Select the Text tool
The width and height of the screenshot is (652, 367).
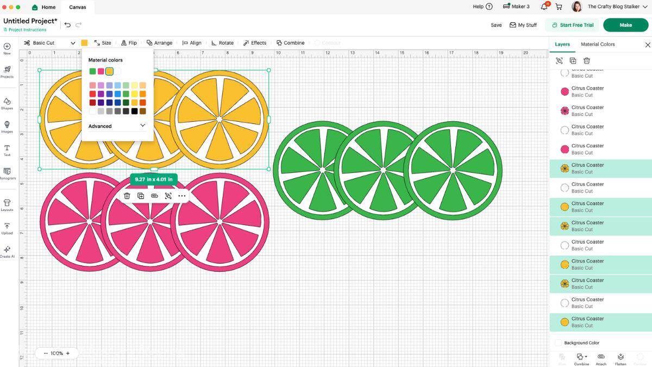tap(7, 150)
